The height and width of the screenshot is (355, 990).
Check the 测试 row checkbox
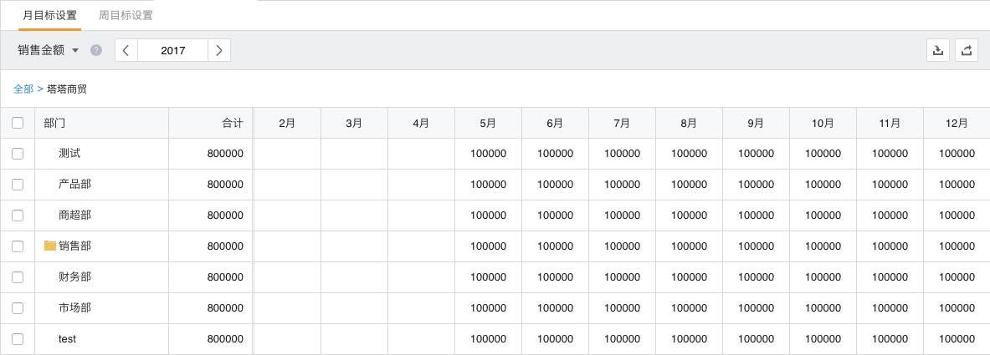pyautogui.click(x=18, y=154)
